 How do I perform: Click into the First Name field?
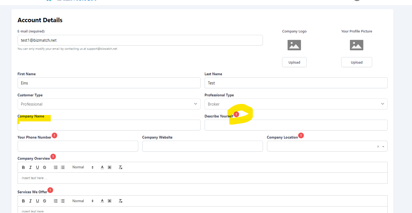109,83
